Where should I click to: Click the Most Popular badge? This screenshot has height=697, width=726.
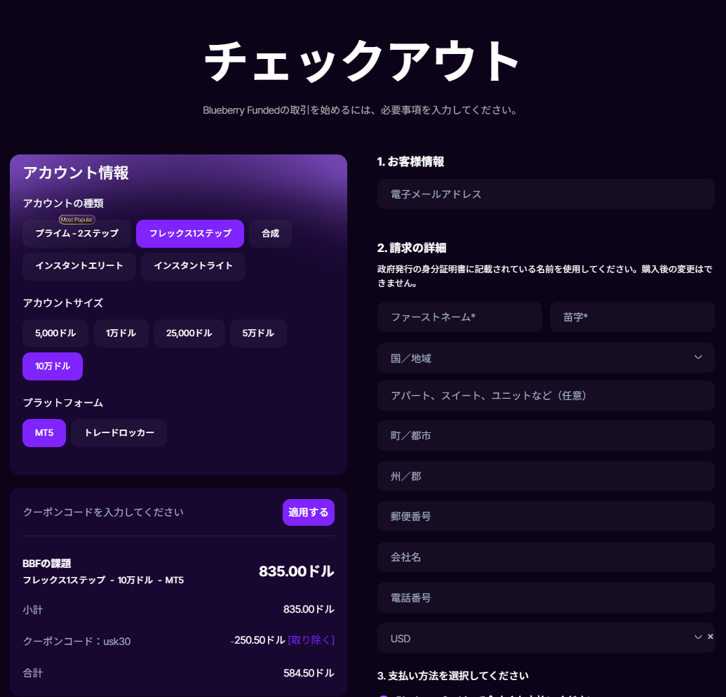77,220
